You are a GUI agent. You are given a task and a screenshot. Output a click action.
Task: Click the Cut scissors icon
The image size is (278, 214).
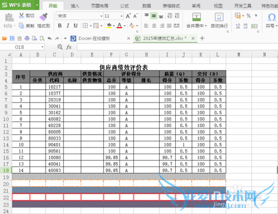[x=22, y=16]
